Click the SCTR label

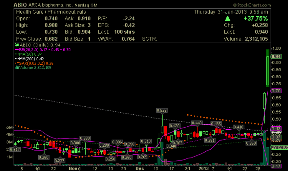(150, 39)
